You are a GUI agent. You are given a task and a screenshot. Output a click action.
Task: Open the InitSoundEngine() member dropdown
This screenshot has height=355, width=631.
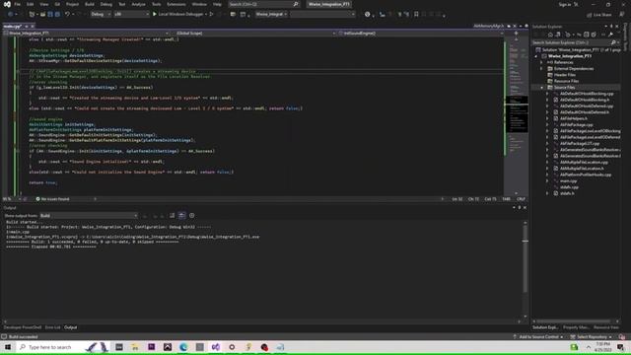click(421, 34)
